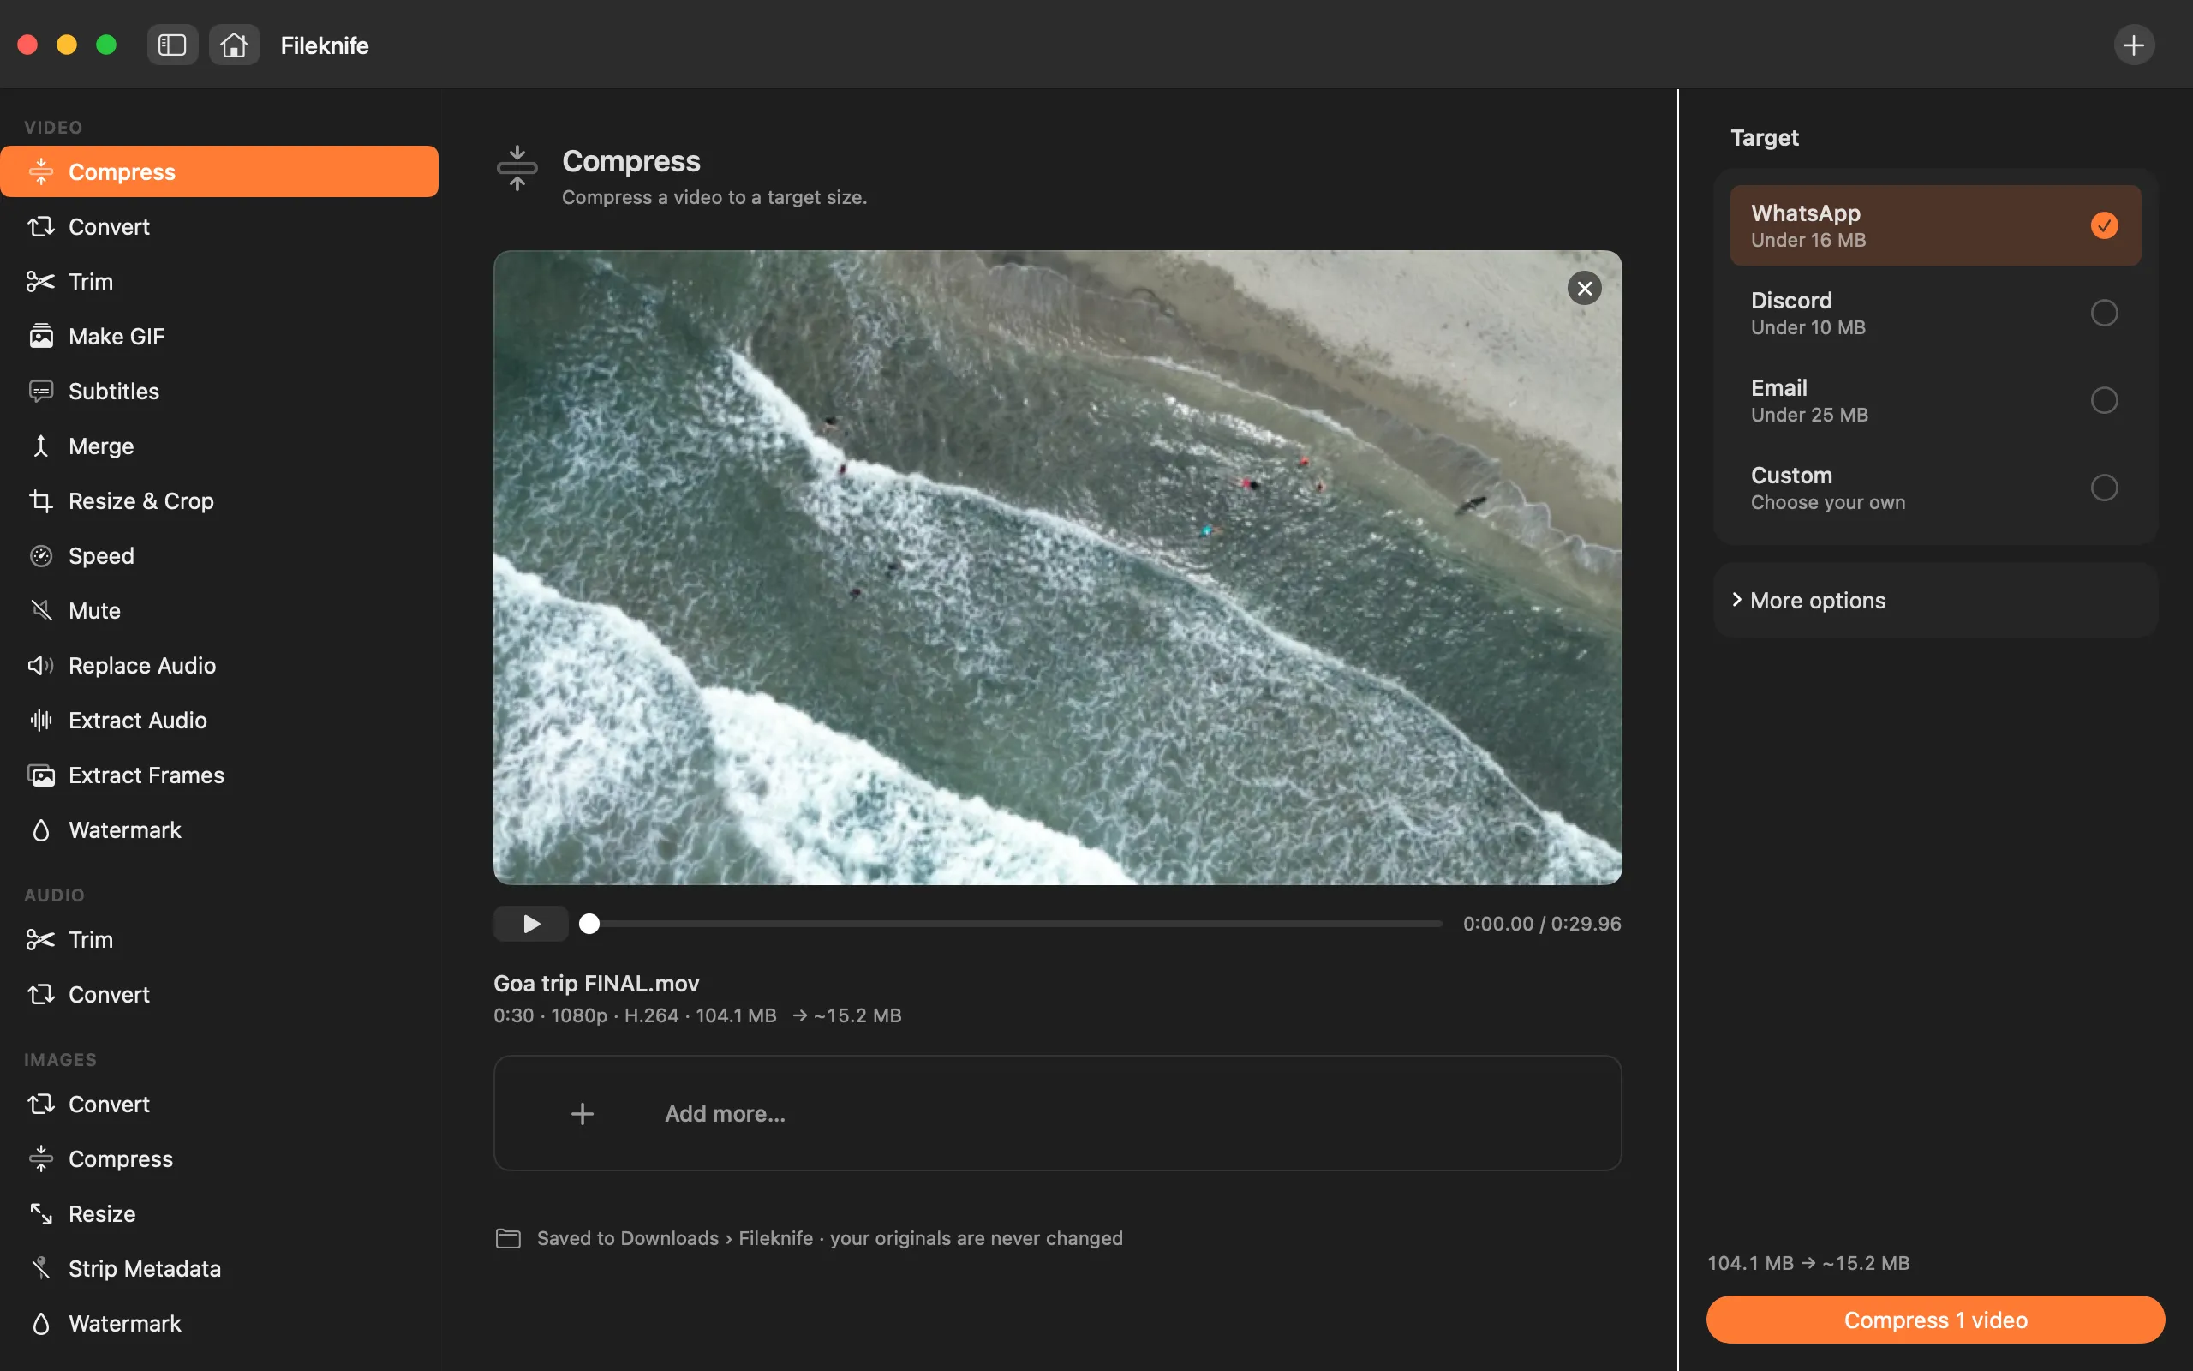Click the Mute speaker icon

tap(41, 610)
